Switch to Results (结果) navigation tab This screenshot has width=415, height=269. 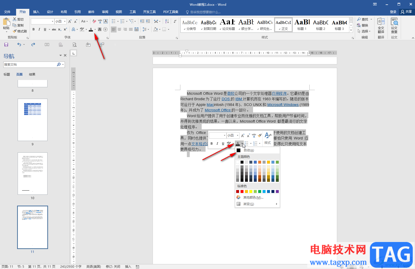[x=32, y=75]
